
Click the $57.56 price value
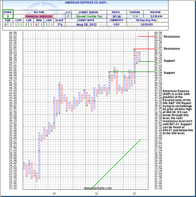pyautogui.click(x=117, y=16)
